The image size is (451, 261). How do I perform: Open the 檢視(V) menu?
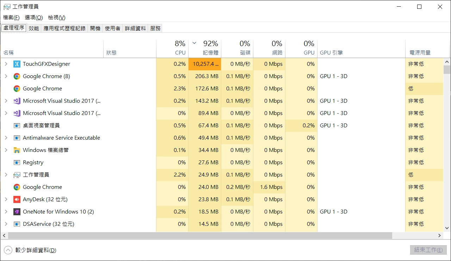point(57,18)
